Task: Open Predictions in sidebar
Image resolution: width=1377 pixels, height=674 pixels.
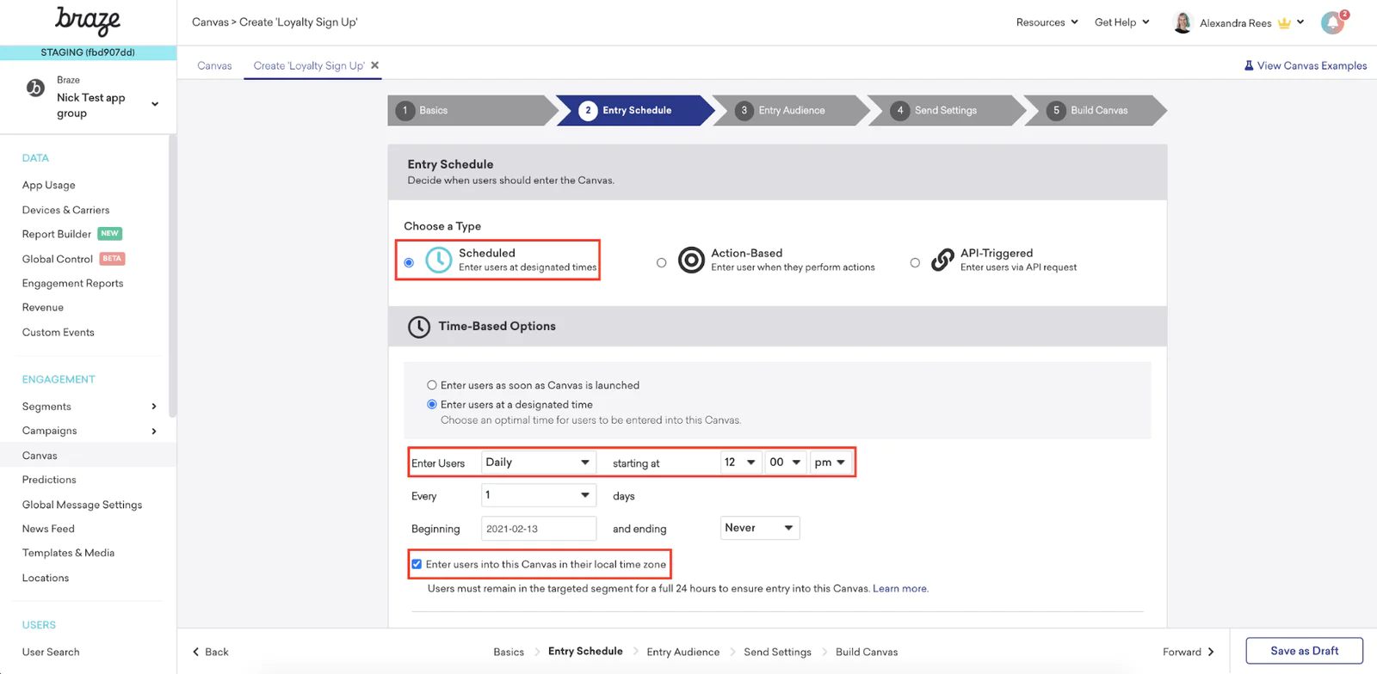Action: pos(49,480)
